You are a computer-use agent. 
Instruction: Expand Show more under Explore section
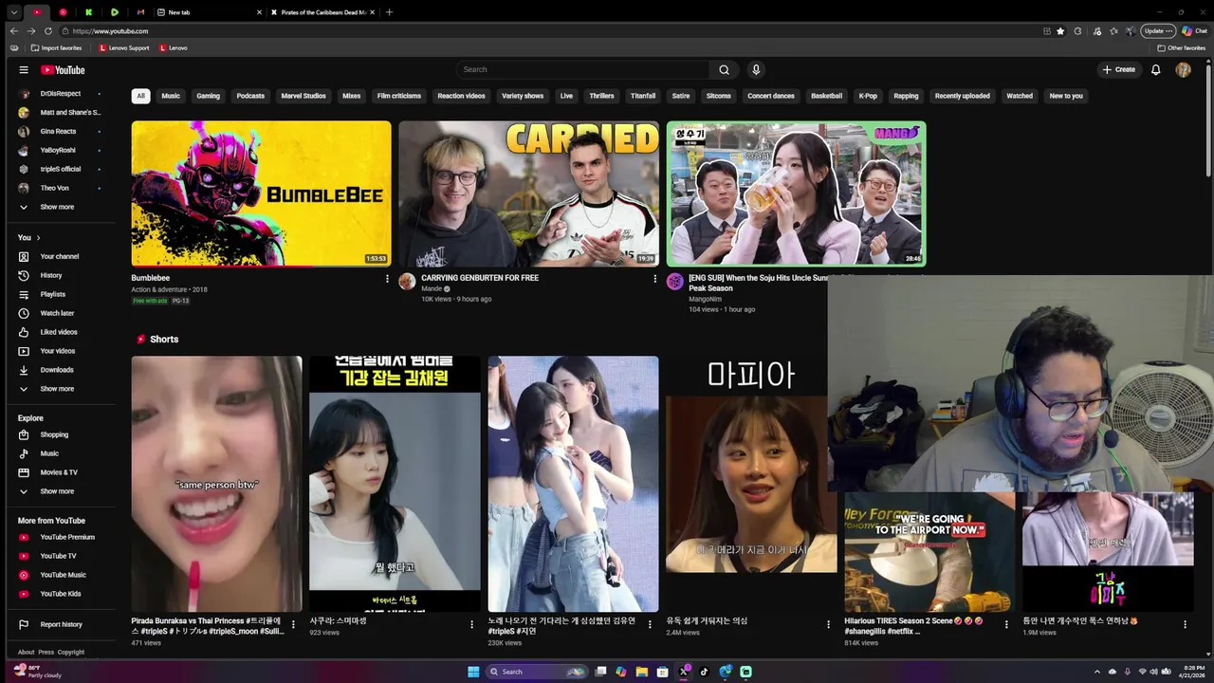57,491
